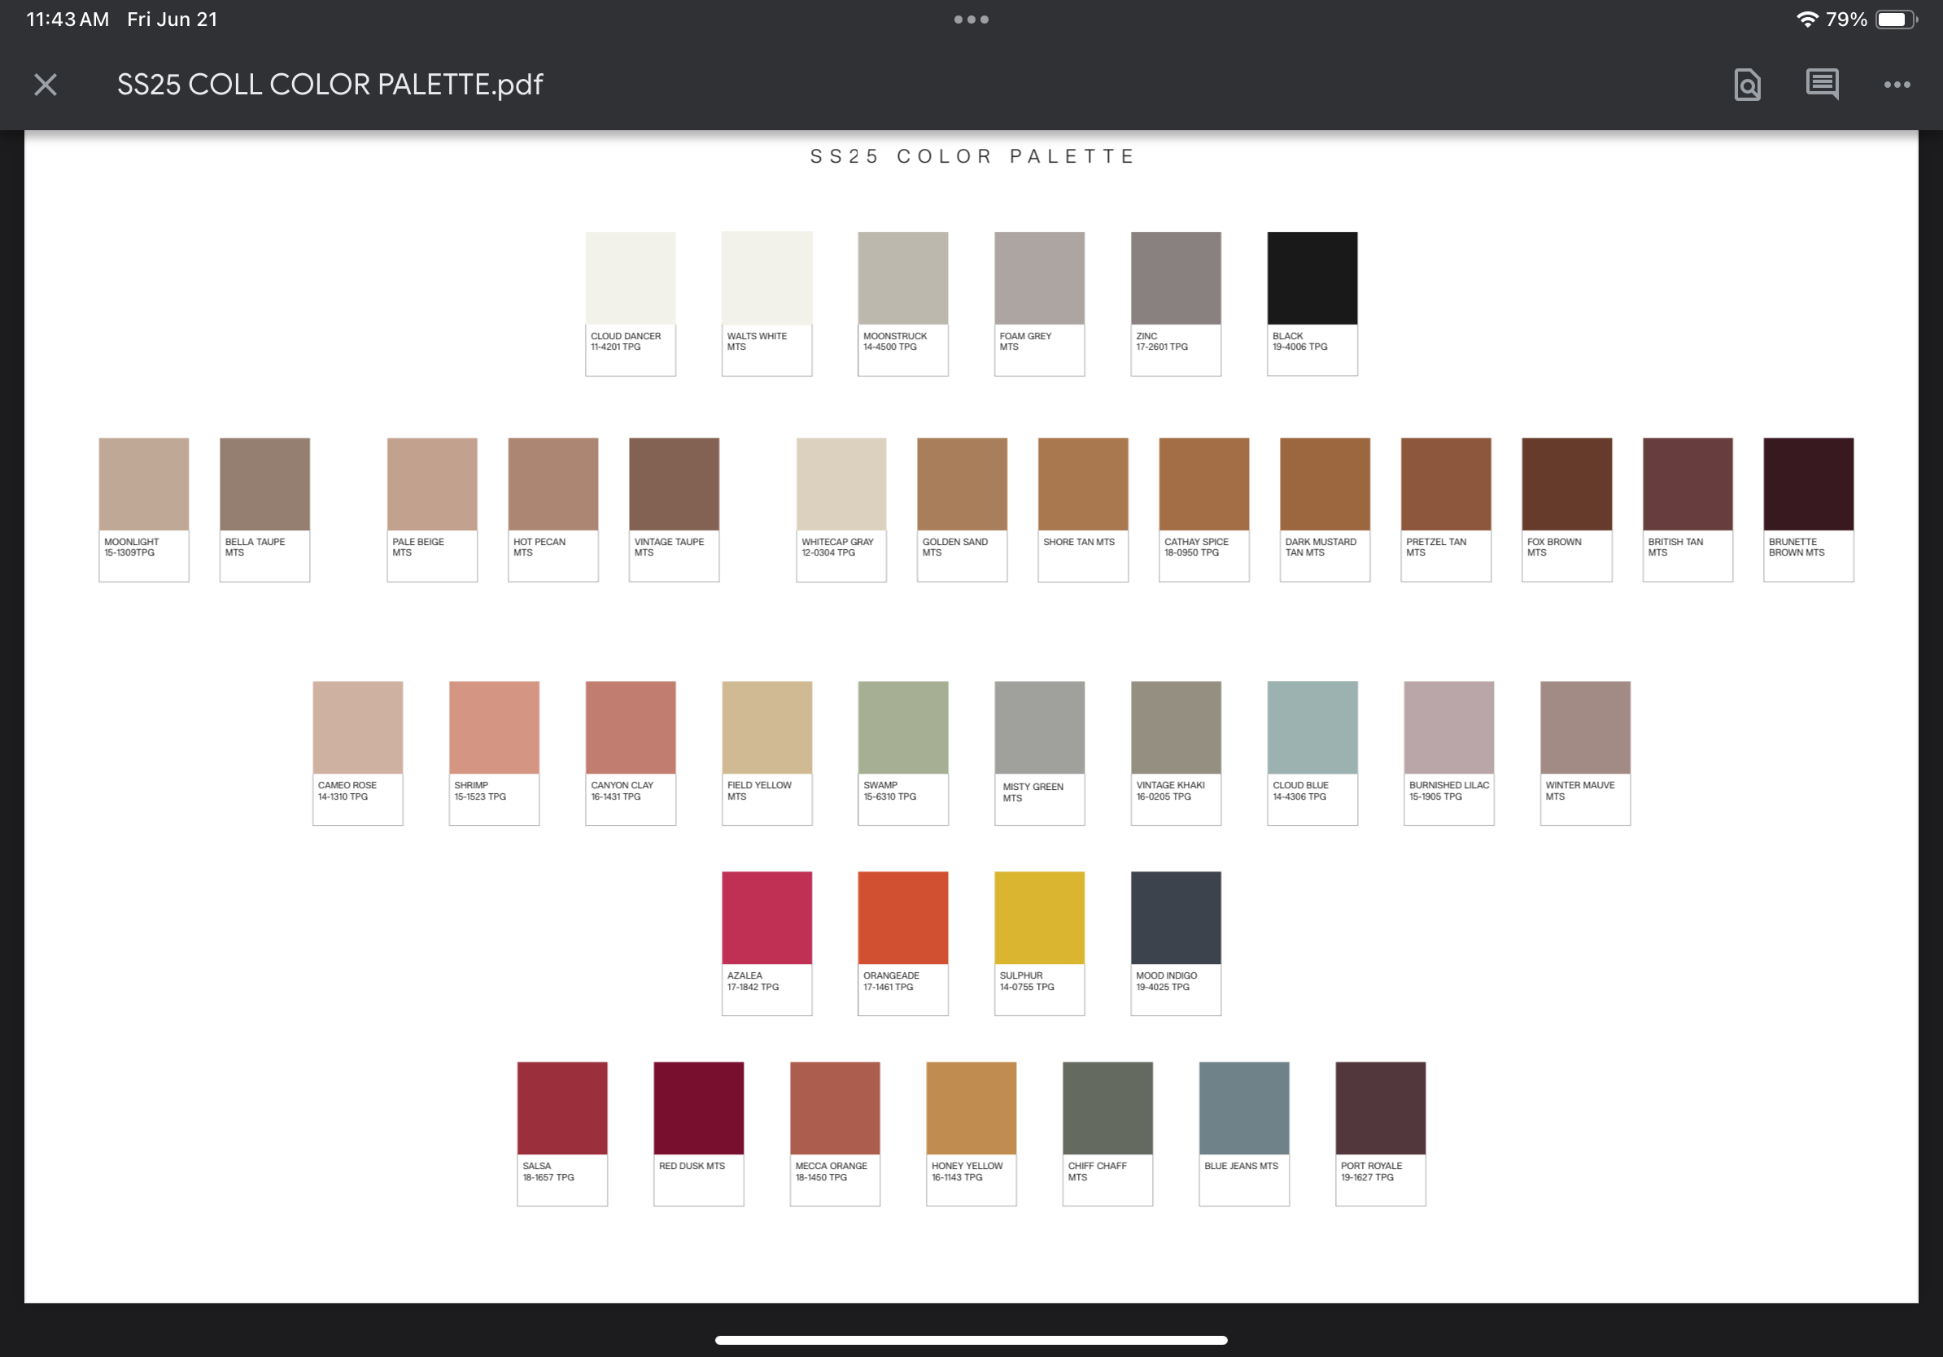The height and width of the screenshot is (1357, 1943).
Task: Select the Brunette Brown swatch
Action: click(1808, 484)
